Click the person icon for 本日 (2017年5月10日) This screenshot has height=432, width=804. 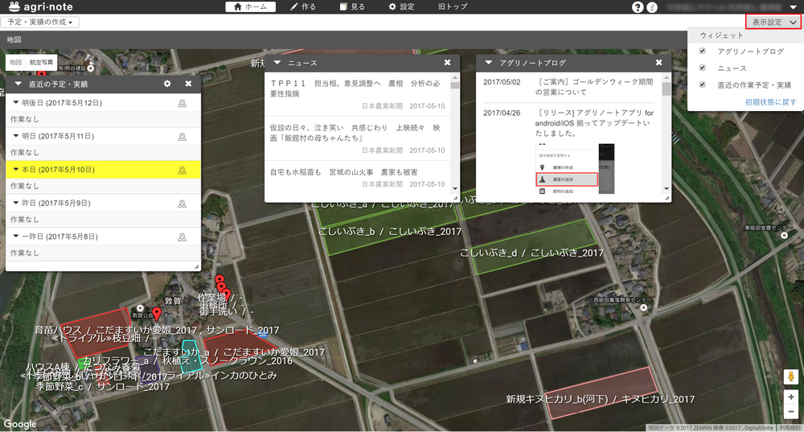182,170
